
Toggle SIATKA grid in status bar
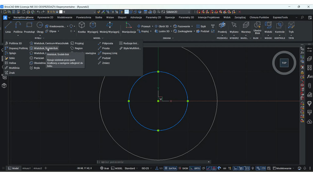point(171,168)
